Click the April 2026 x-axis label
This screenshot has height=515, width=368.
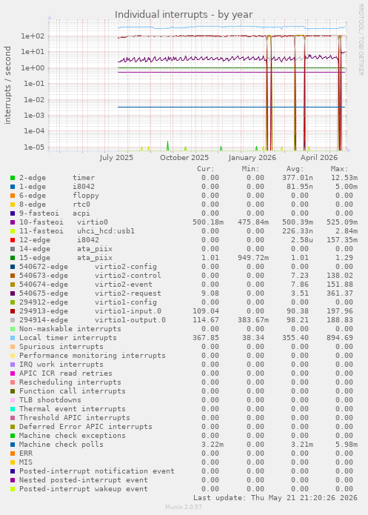(x=319, y=158)
